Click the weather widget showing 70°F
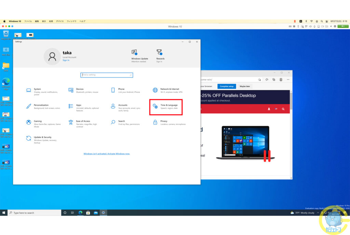Viewport: 350px width, 235px height. pos(302,213)
